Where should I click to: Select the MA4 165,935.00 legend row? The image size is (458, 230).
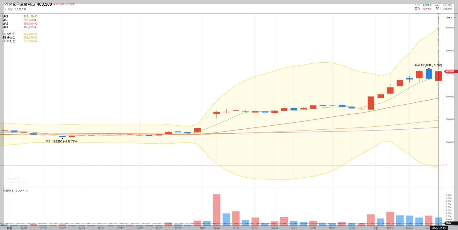20,27
